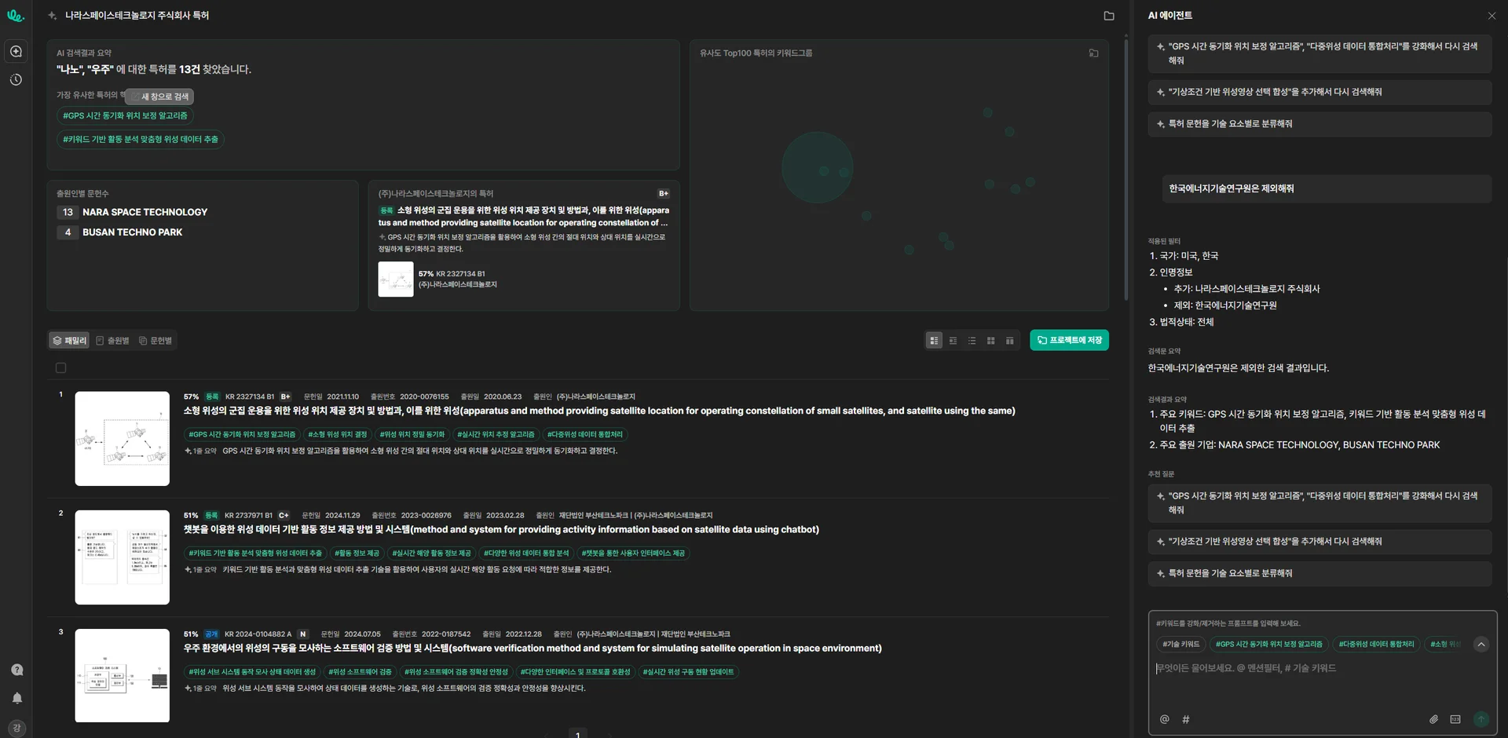Switch to thumbnail detail list view

click(934, 341)
